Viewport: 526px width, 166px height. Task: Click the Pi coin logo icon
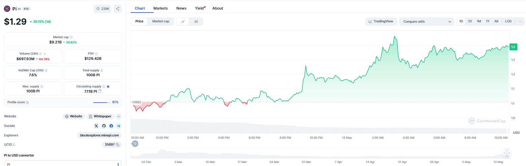click(x=7, y=9)
